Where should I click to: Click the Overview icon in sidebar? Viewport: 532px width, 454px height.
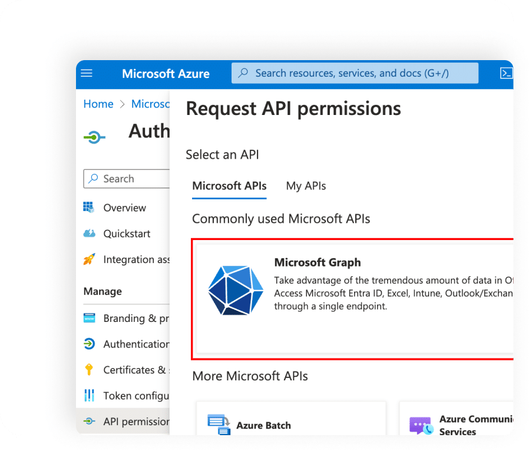click(x=89, y=208)
